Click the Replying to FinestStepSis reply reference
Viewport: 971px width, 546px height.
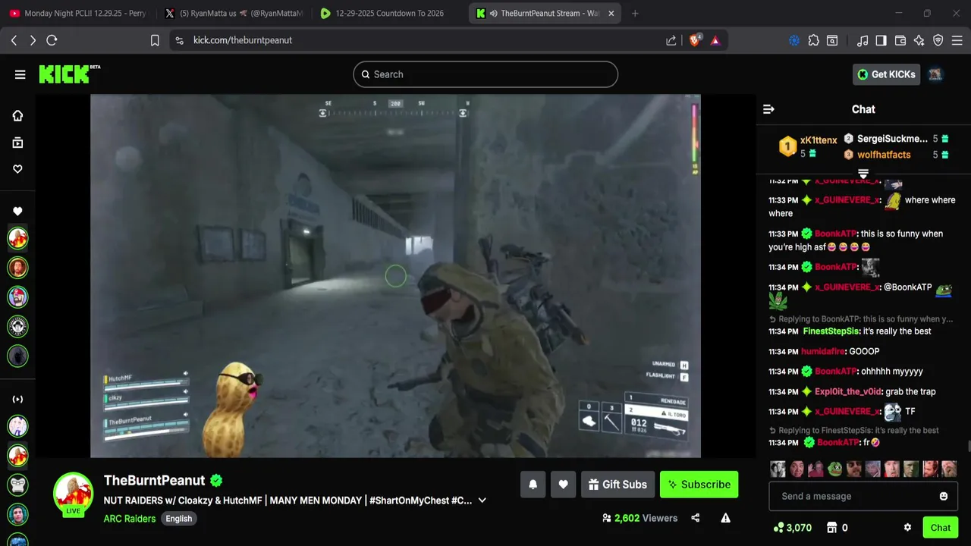853,430
